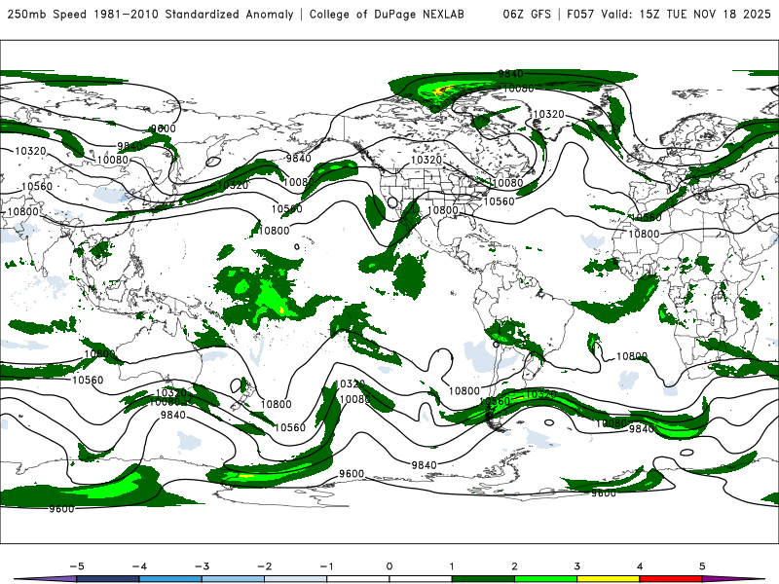This screenshot has height=584, width=779.
Task: Click the light blue -3 to -2 colorbar segment
Action: click(x=233, y=579)
